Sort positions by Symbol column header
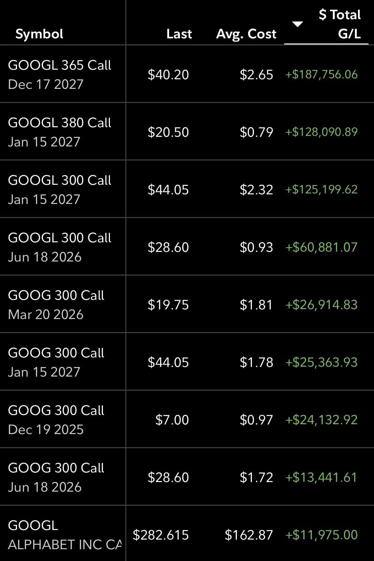 pos(39,34)
